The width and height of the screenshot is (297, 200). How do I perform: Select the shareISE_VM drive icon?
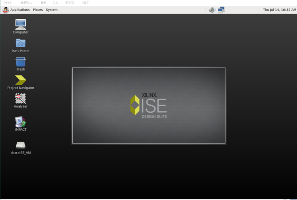coord(20,145)
